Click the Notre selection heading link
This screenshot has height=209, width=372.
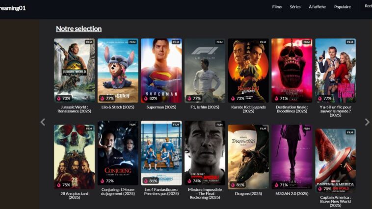(79, 29)
